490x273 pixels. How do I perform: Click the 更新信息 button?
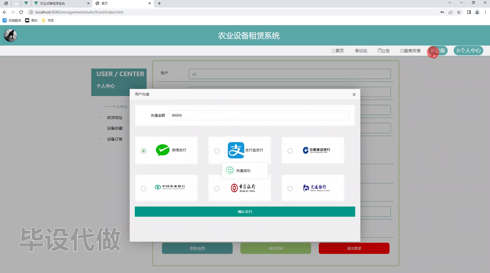tap(197, 248)
